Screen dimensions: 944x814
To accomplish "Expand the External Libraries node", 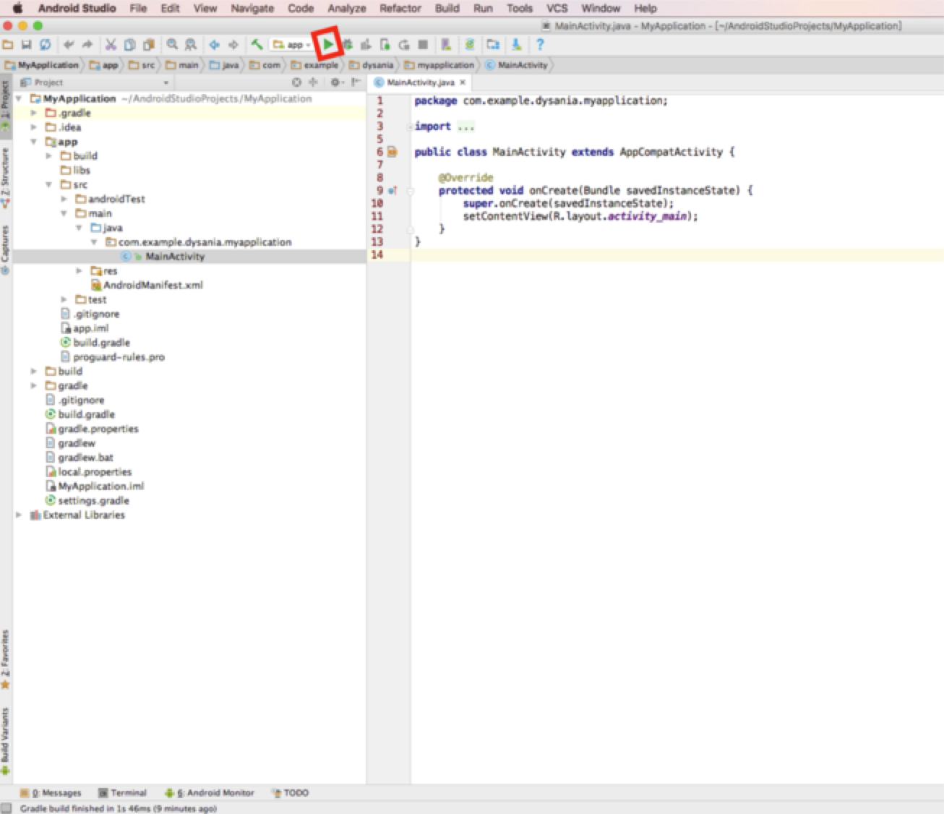I will 19,515.
